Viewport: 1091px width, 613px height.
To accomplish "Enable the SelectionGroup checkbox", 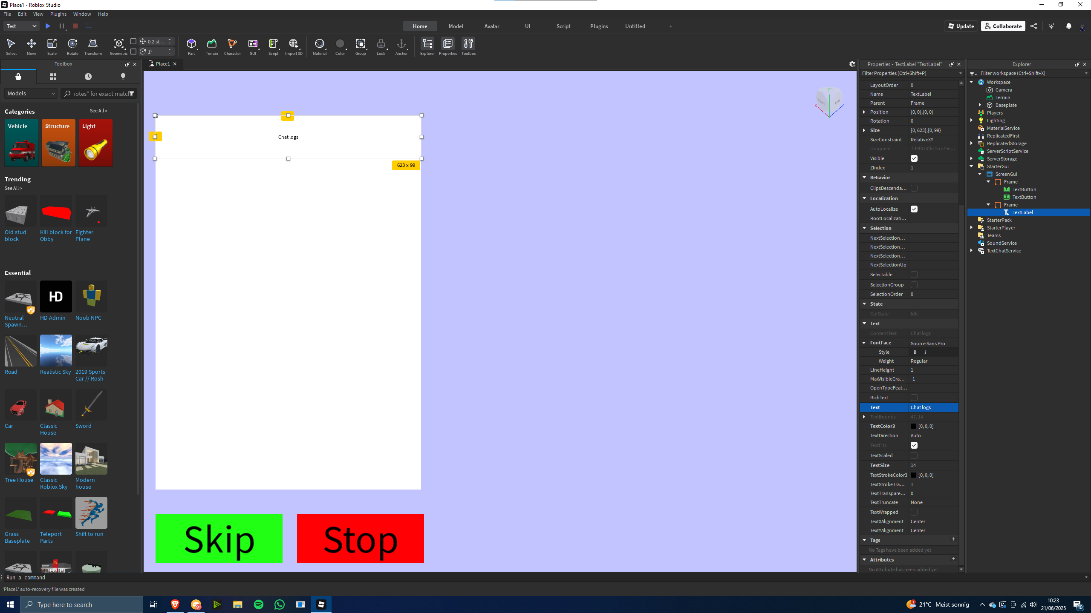I will pyautogui.click(x=914, y=285).
